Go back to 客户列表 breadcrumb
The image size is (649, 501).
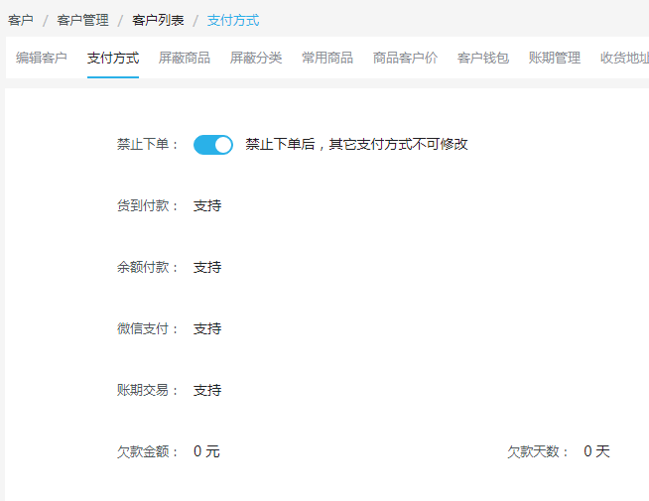point(158,20)
